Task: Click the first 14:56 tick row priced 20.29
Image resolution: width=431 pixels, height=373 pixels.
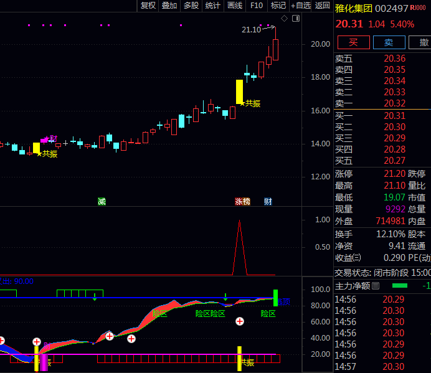Action: (x=382, y=300)
